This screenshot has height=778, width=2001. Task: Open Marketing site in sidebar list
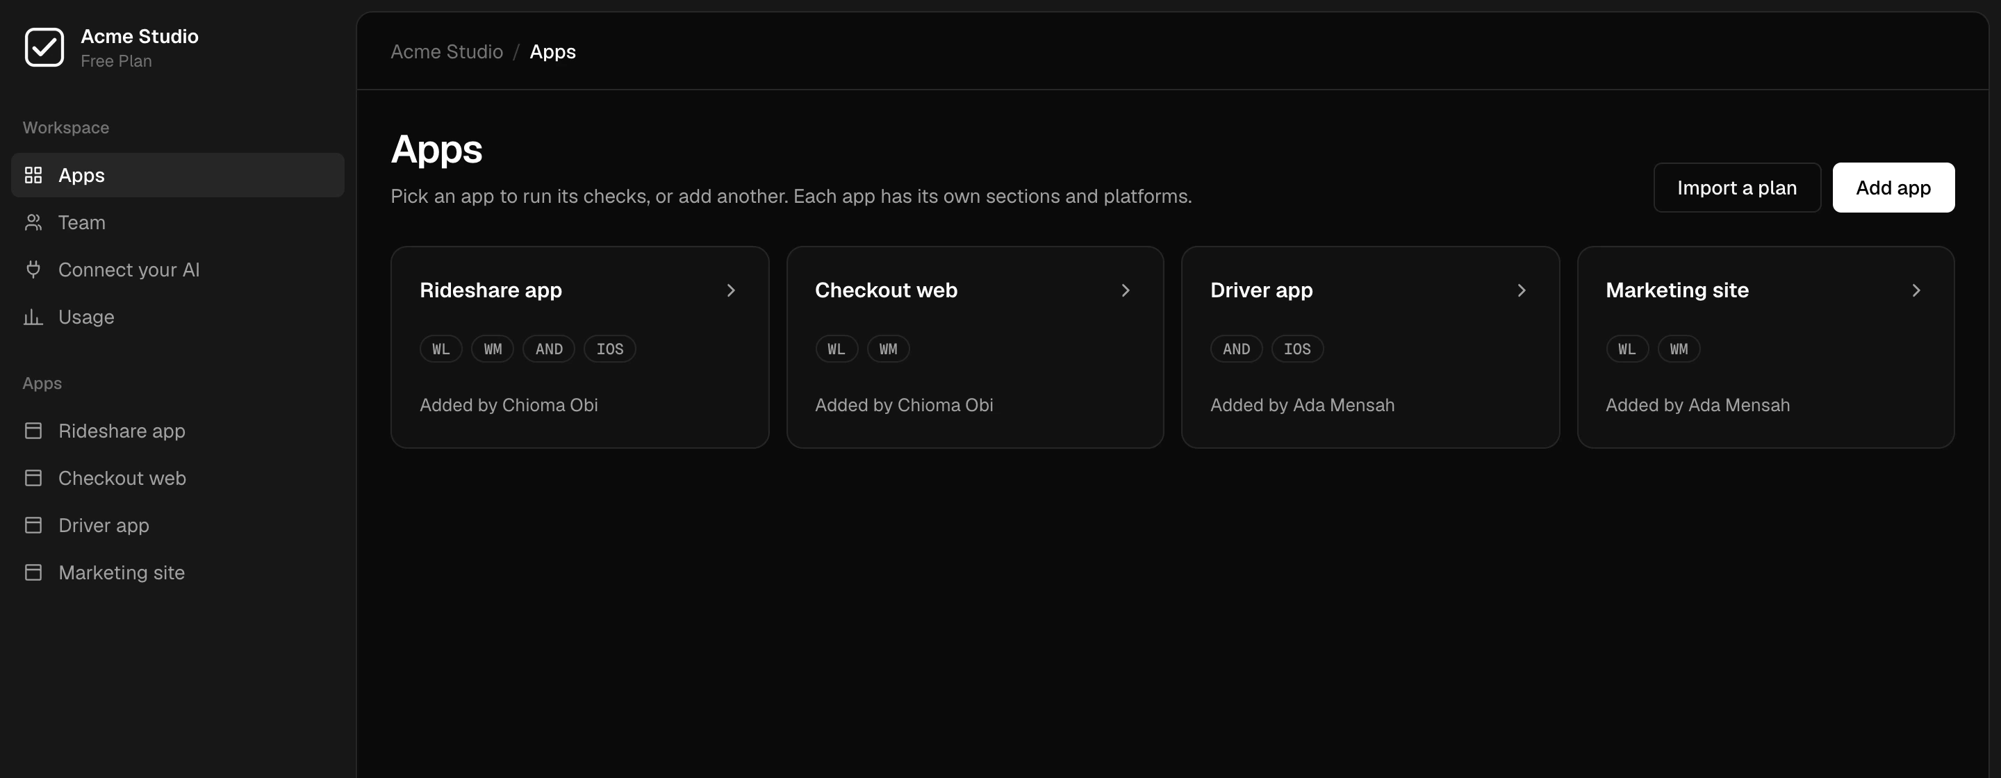pyautogui.click(x=178, y=573)
